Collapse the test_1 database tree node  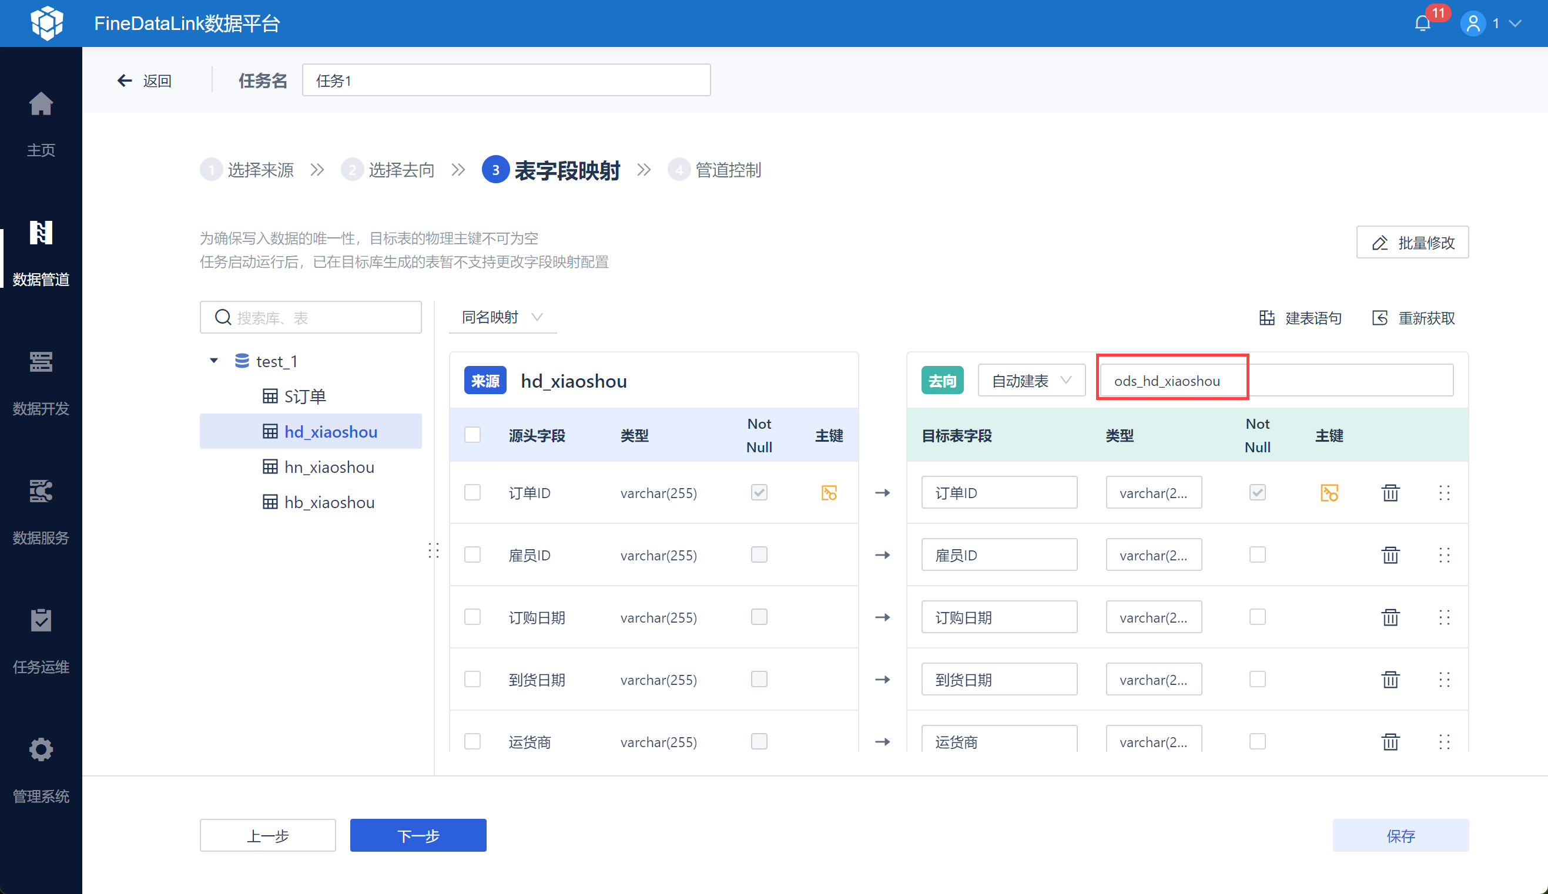(214, 361)
